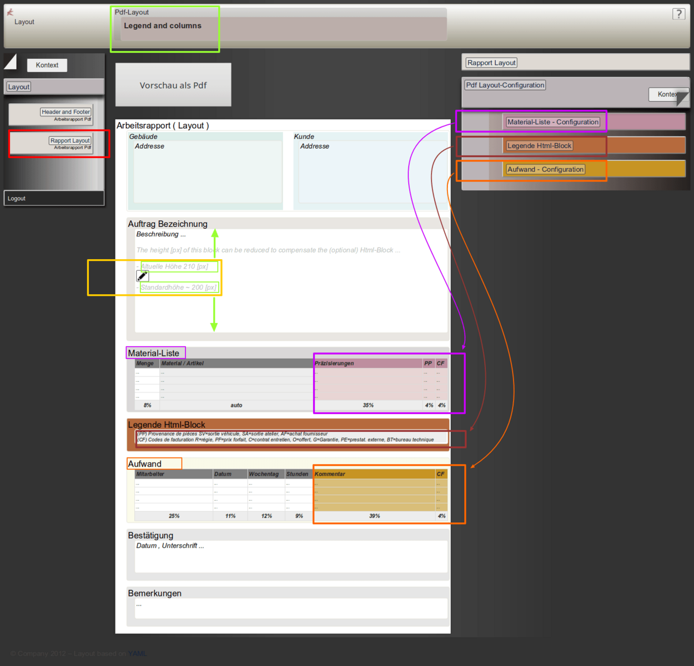Expand the Legende Html-Block configuration
The height and width of the screenshot is (666, 694).
539,146
